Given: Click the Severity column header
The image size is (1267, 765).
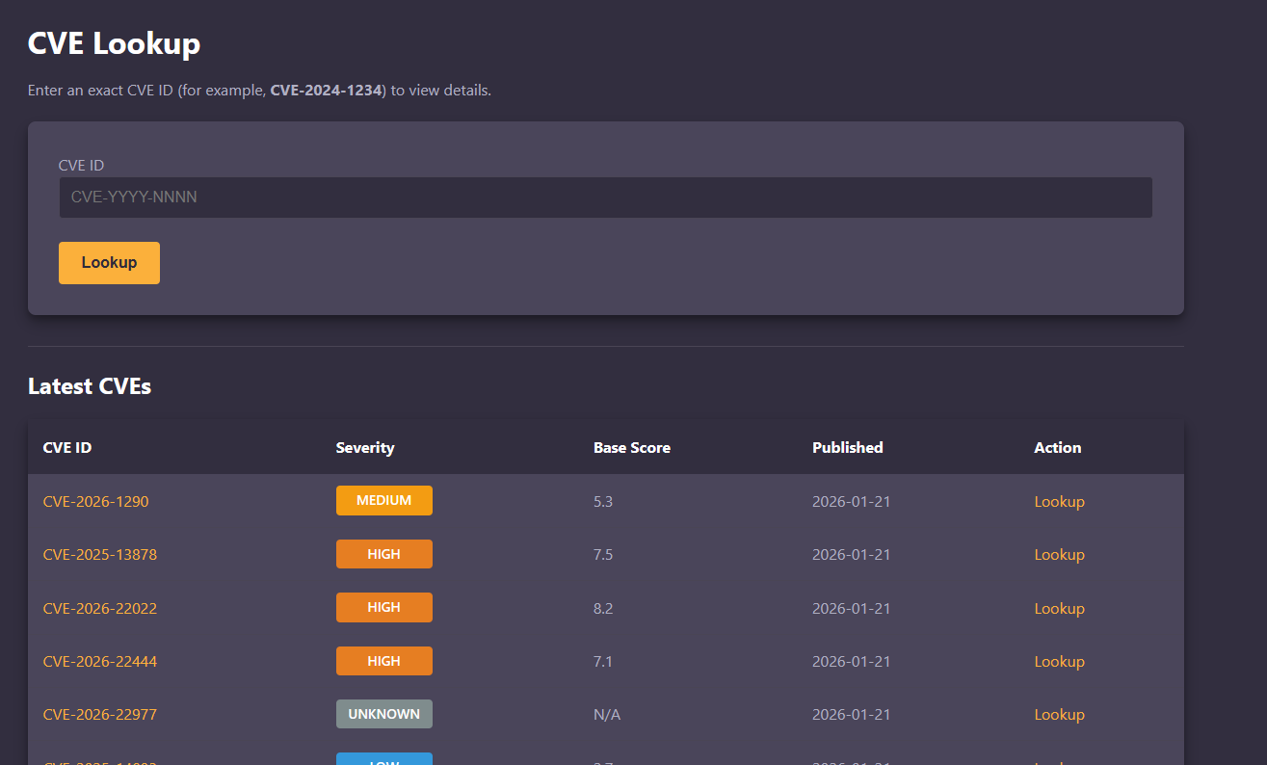Looking at the screenshot, I should tap(365, 448).
